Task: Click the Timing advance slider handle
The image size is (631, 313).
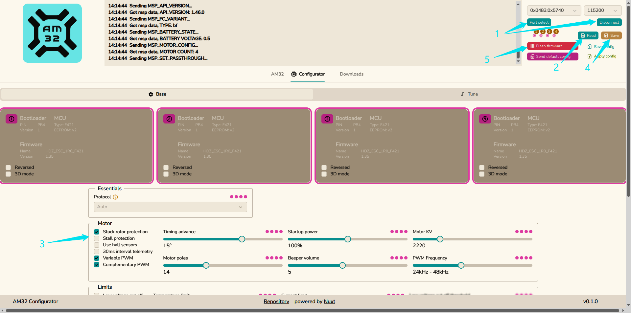Action: point(242,239)
